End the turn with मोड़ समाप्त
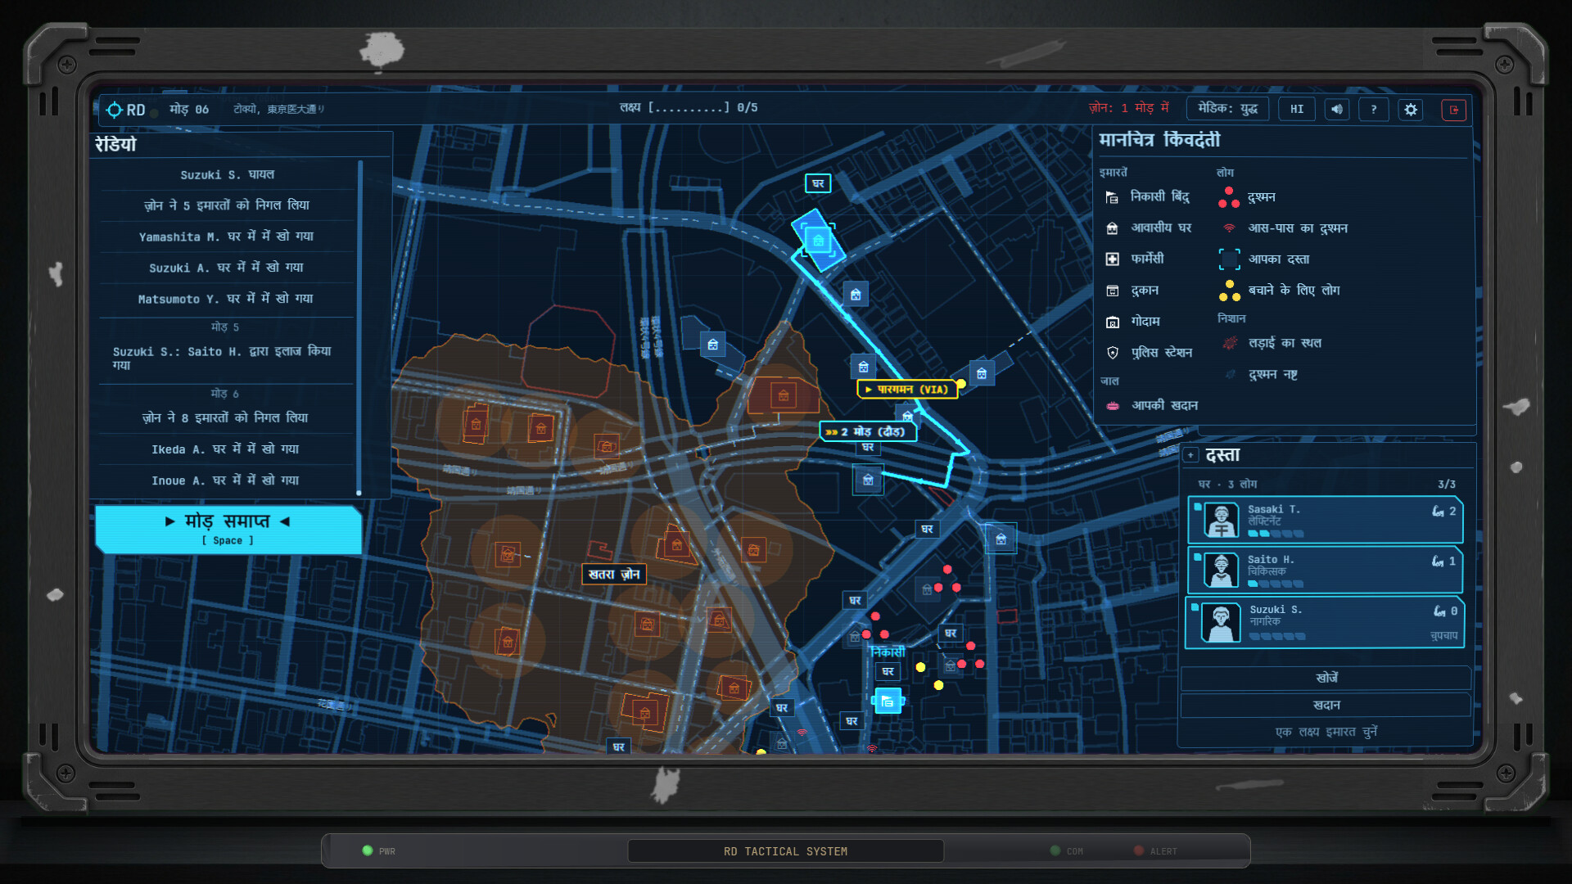This screenshot has width=1572, height=884. tap(228, 529)
